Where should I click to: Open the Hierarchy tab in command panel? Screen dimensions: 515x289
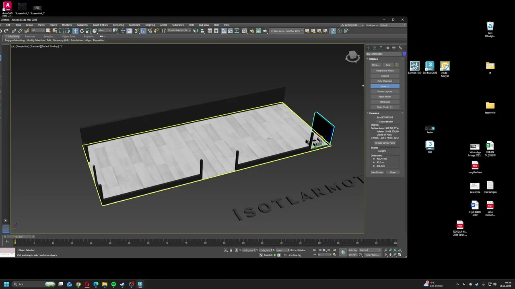pyautogui.click(x=381, y=48)
